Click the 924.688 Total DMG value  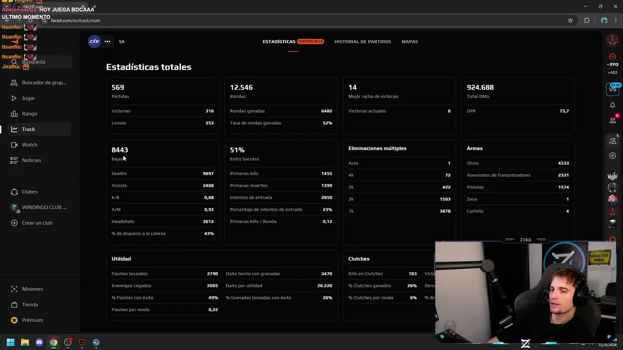480,87
